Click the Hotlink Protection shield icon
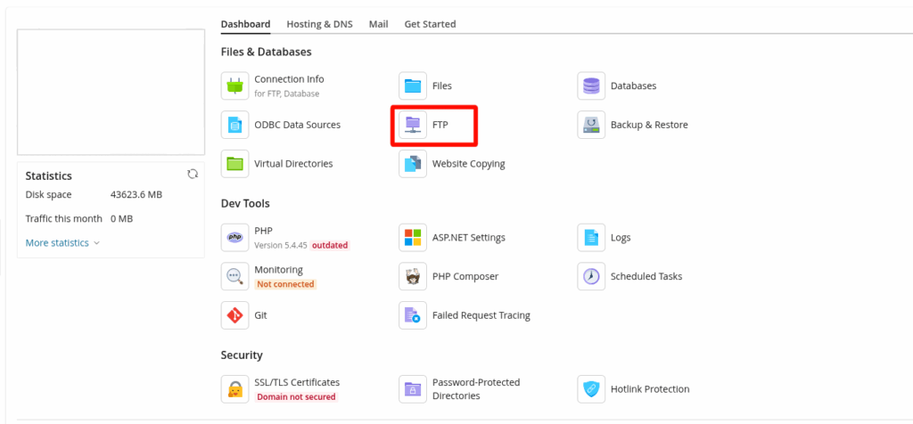Viewport: 913px width, 424px height. point(591,389)
